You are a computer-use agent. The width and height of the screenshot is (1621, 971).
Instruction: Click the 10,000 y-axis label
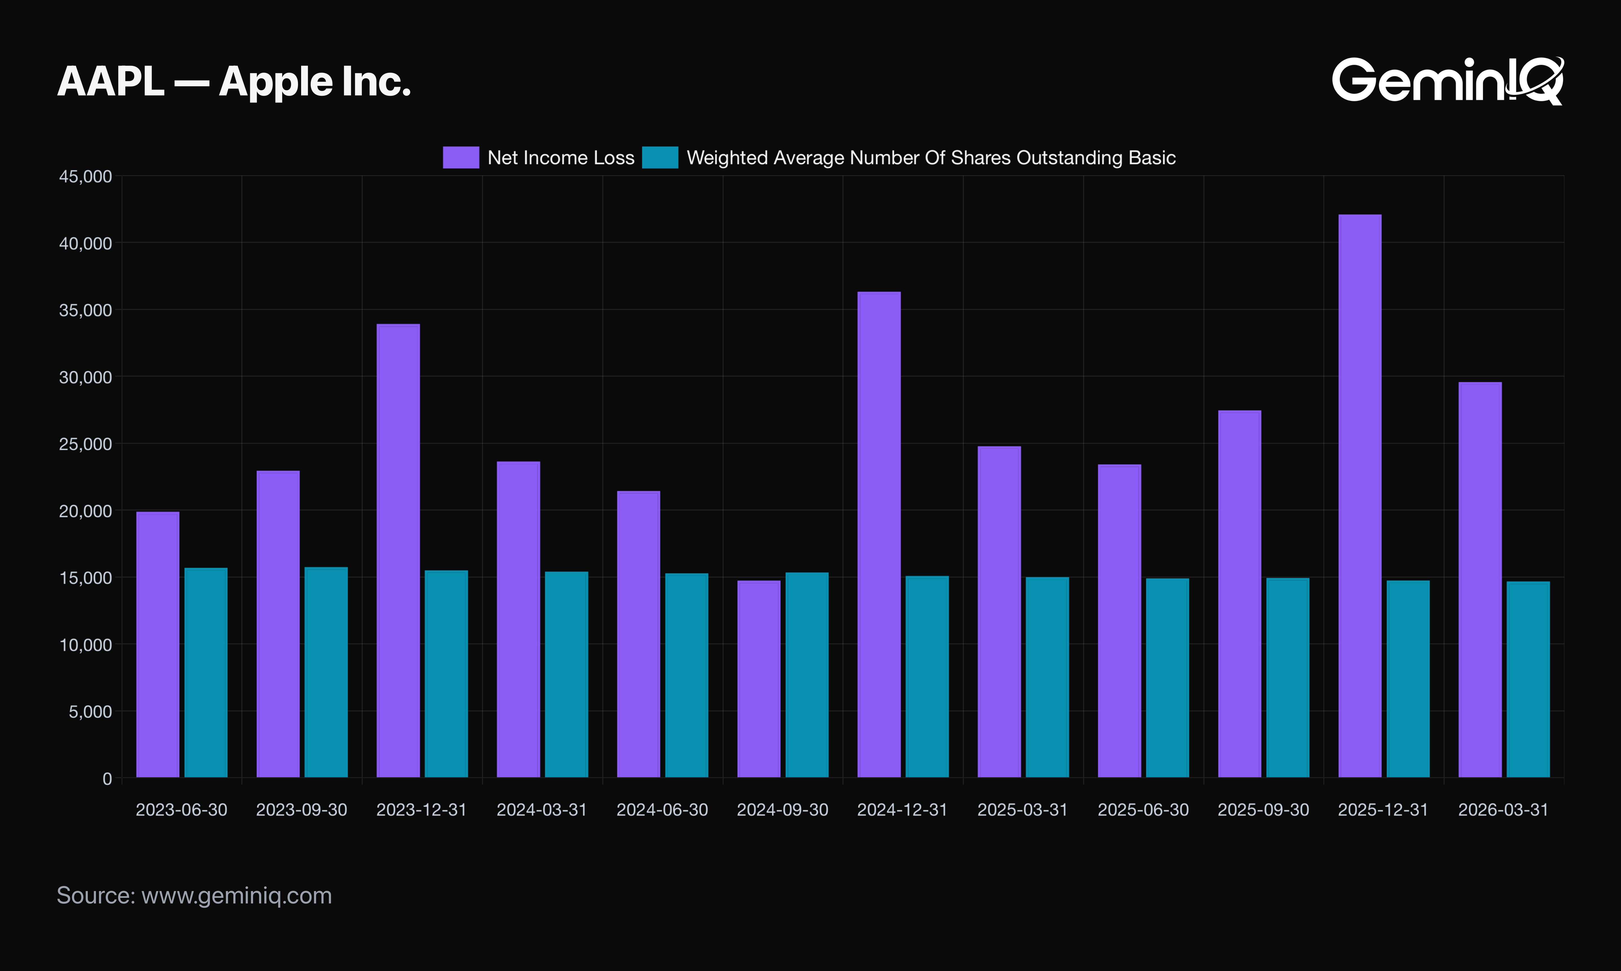[86, 645]
